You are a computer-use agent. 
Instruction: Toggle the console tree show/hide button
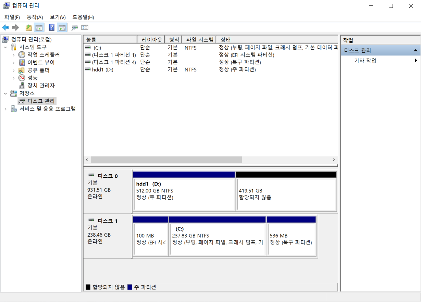39,28
